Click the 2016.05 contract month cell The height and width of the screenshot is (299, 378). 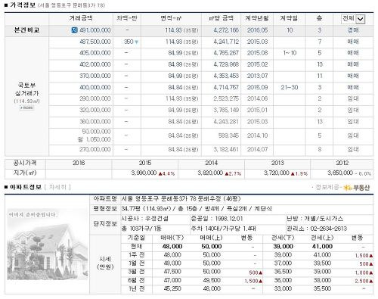click(257, 30)
